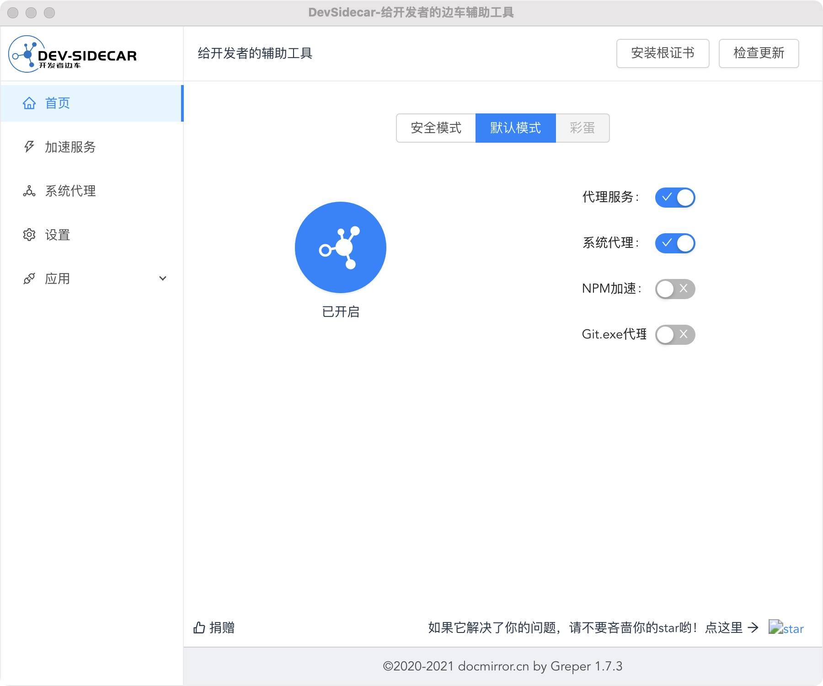This screenshot has width=823, height=686.
Task: Disable the 系统代理 switch
Action: coord(675,243)
